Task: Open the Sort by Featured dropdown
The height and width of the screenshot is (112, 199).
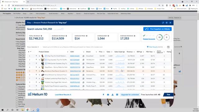Action: (175, 18)
